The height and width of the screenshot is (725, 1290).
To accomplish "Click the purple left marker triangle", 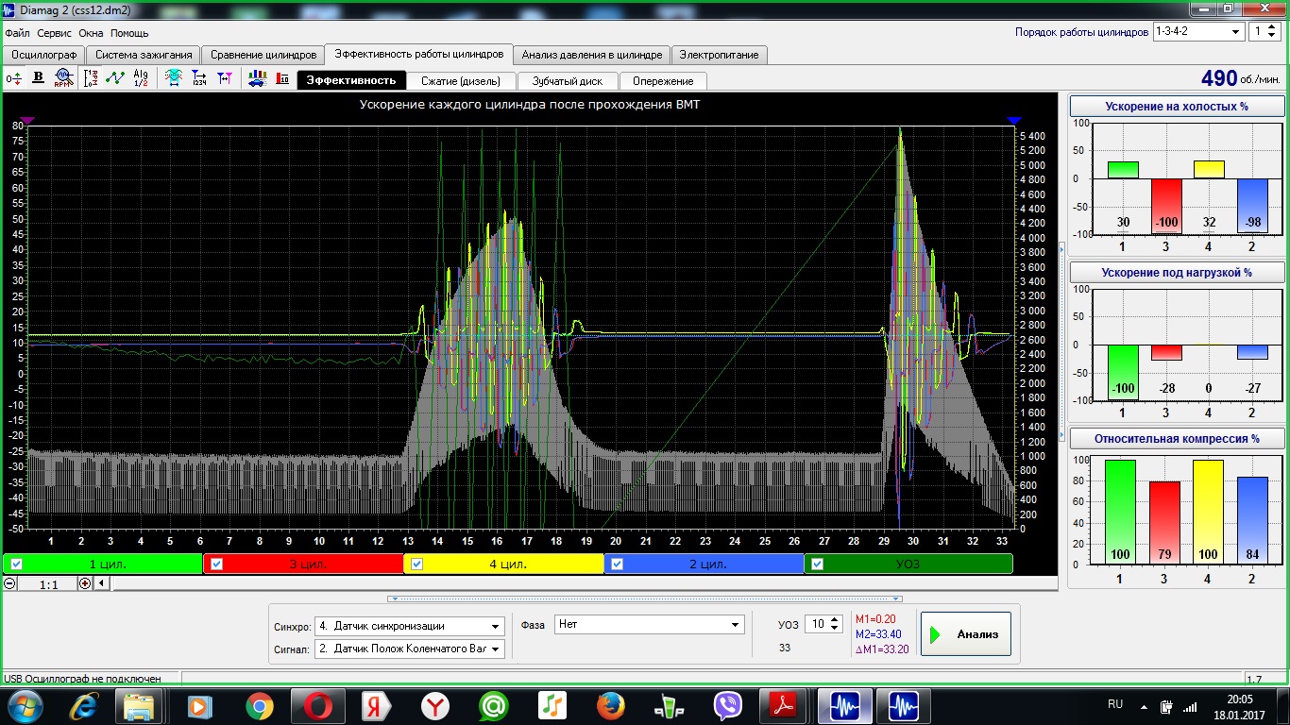I will (x=27, y=120).
